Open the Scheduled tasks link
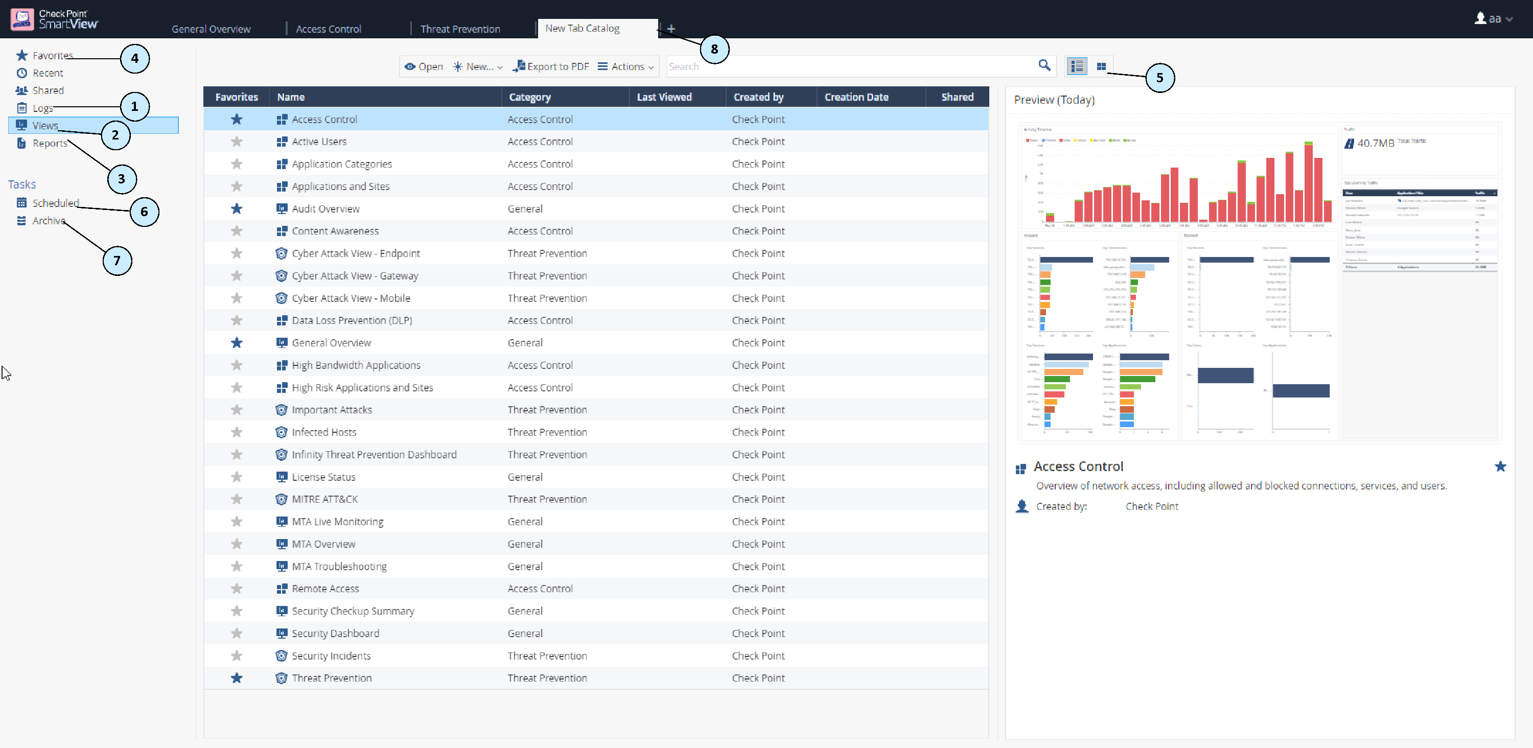The width and height of the screenshot is (1533, 748). click(56, 203)
